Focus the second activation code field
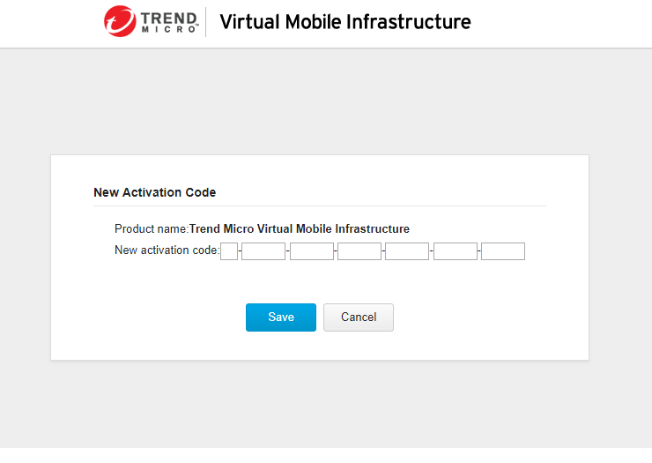The height and width of the screenshot is (463, 652). tap(263, 251)
